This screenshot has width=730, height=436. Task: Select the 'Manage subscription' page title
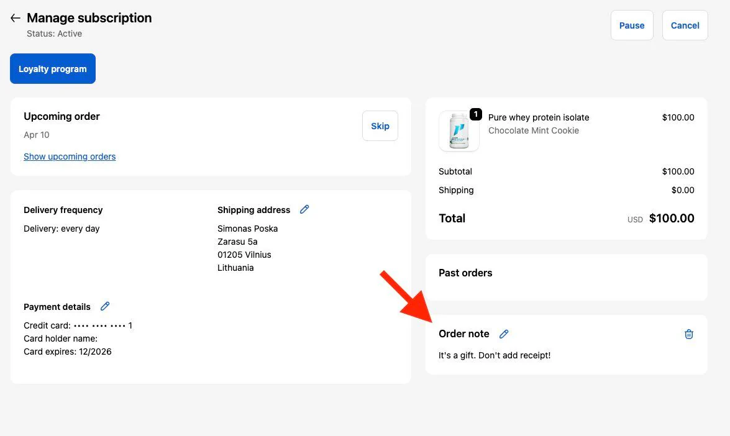pos(89,17)
